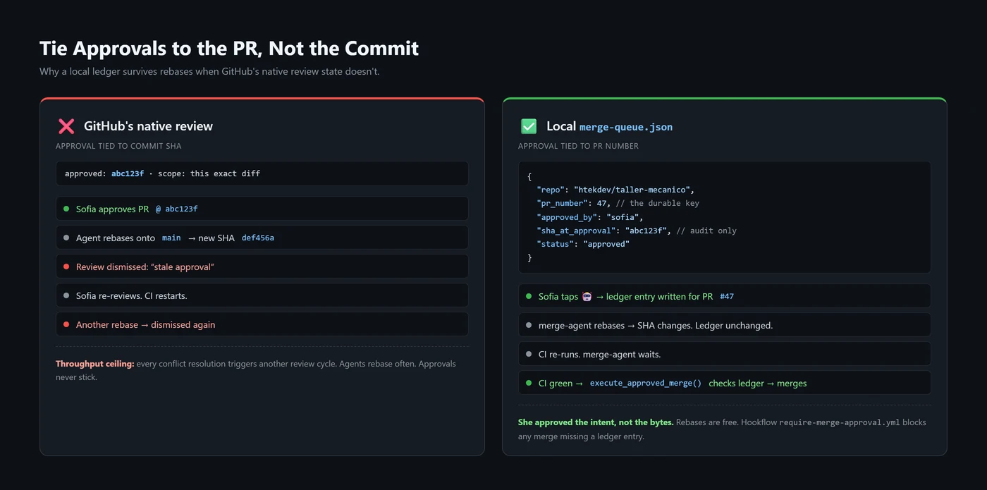Screen dimensions: 987x490
Task: Click the label APPROVAL TIED TO COMMIT SHA
Action: click(118, 146)
